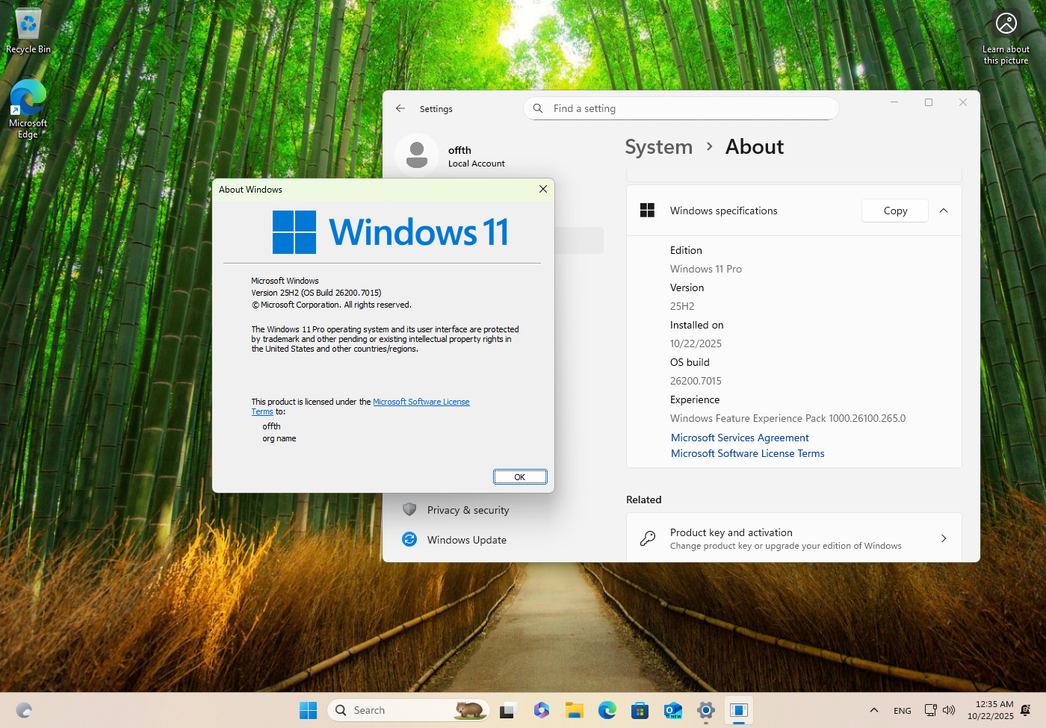Copy the Windows specifications
The height and width of the screenshot is (728, 1046).
pos(894,211)
